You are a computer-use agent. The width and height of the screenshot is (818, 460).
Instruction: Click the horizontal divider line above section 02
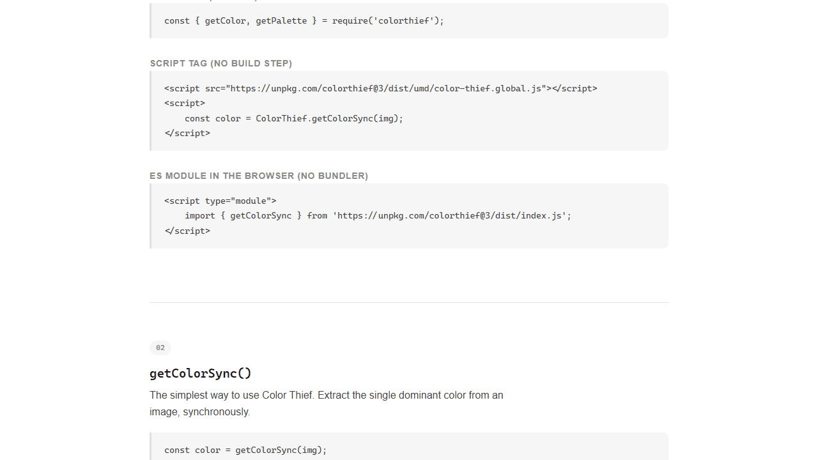(x=409, y=302)
